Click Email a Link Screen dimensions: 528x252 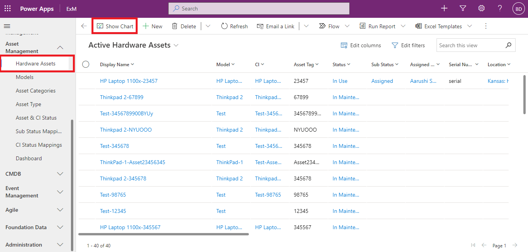pyautogui.click(x=276, y=26)
